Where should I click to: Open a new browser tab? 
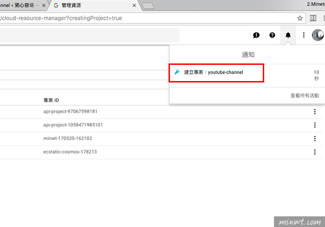coord(148,6)
